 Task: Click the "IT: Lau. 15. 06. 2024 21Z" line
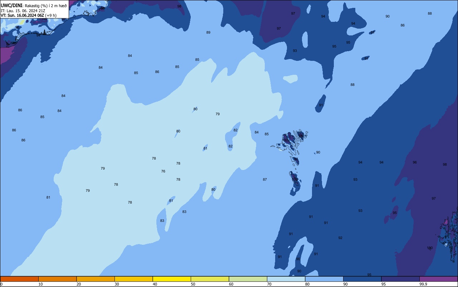tap(23, 11)
